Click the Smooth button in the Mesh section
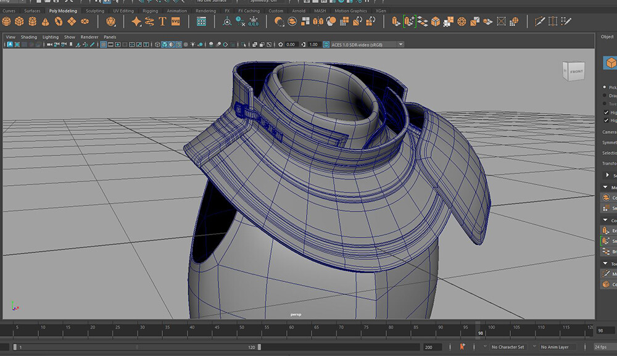The image size is (617, 356). coord(609,208)
